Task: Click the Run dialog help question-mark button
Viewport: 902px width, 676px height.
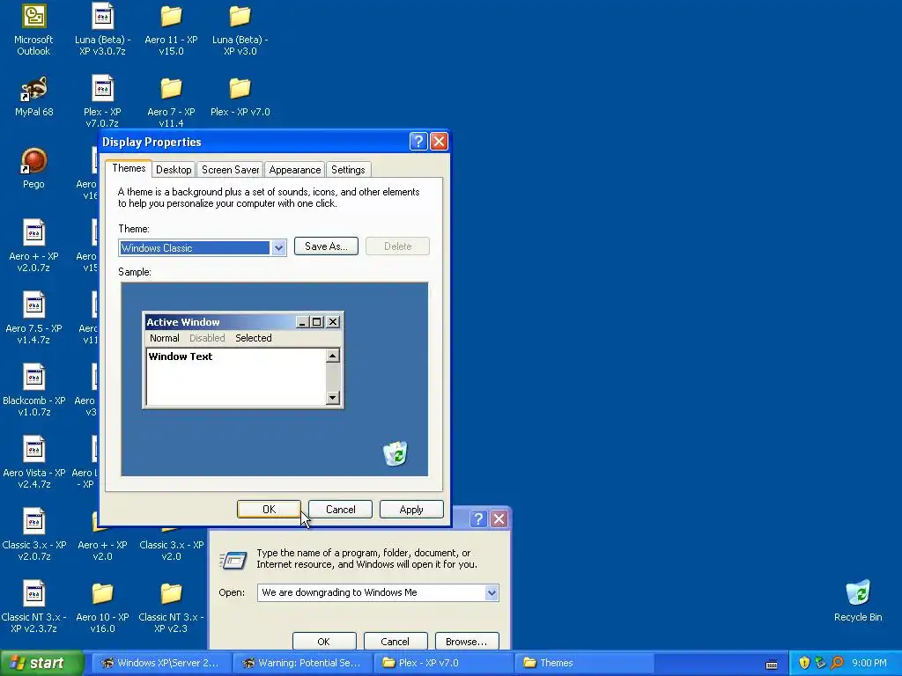Action: [478, 519]
